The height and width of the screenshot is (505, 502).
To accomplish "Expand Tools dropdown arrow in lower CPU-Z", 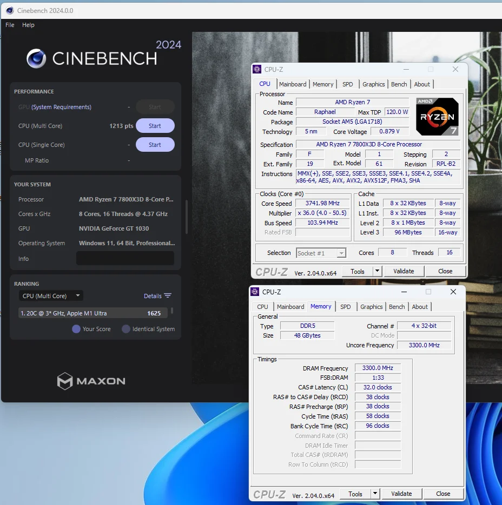I will (x=375, y=494).
